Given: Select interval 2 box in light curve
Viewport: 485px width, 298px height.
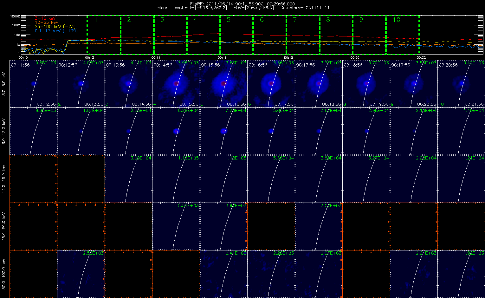Looking at the screenshot, I should point(137,34).
